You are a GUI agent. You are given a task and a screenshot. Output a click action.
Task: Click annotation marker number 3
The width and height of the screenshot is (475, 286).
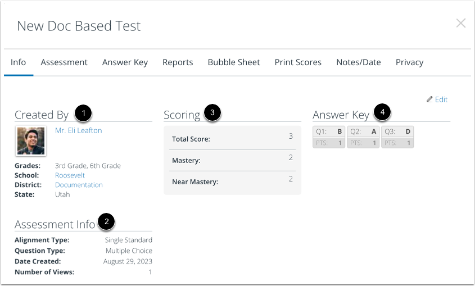click(212, 112)
